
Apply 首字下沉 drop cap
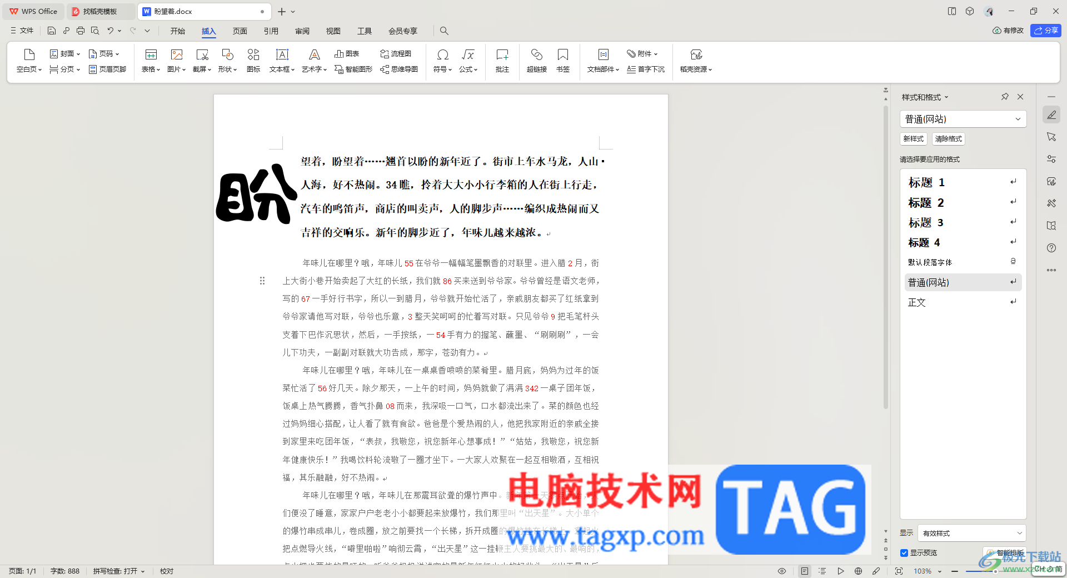[646, 69]
